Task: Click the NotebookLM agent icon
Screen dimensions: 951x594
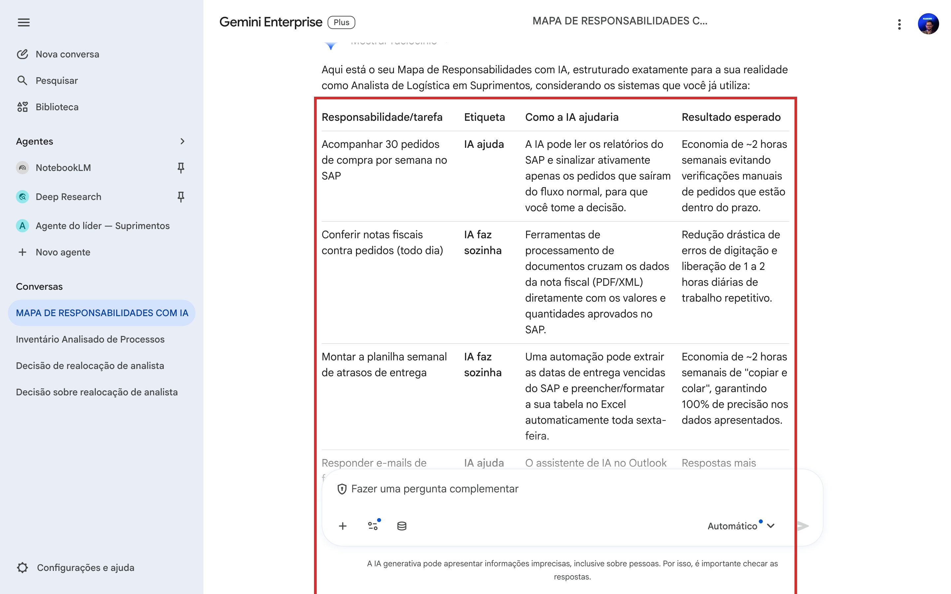Action: tap(22, 168)
